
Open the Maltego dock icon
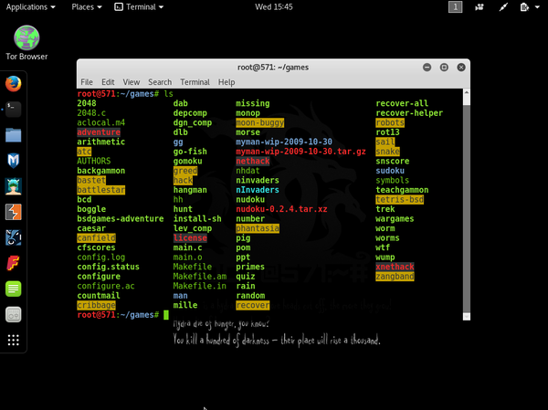[x=14, y=237]
